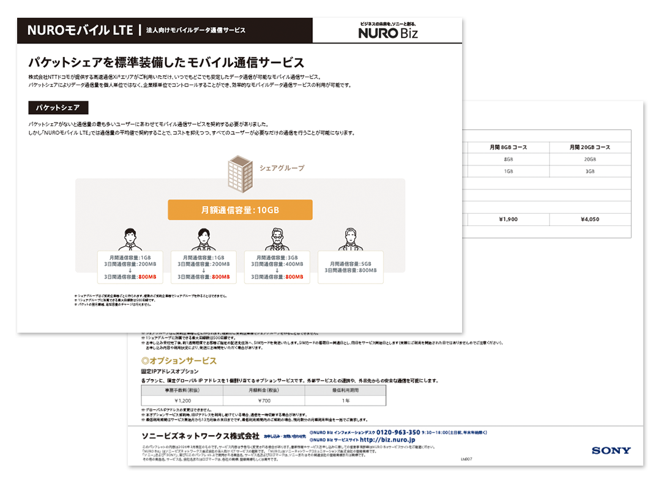This screenshot has height=484, width=661.
Task: Click the LN007 document code
Action: [x=466, y=459]
